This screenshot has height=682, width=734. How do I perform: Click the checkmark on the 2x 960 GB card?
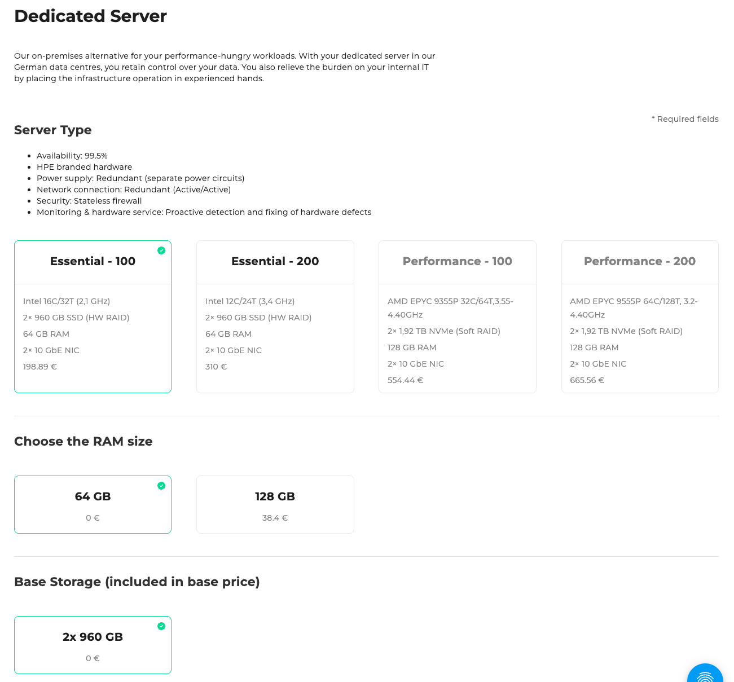[x=161, y=626]
